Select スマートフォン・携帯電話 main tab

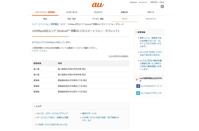pyautogui.click(x=45, y=12)
